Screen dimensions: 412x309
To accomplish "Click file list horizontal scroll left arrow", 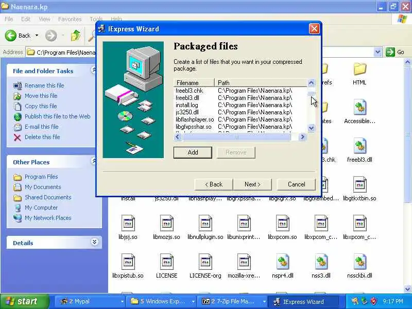I will 178,137.
